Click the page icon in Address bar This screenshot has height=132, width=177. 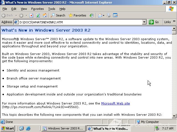(16, 22)
